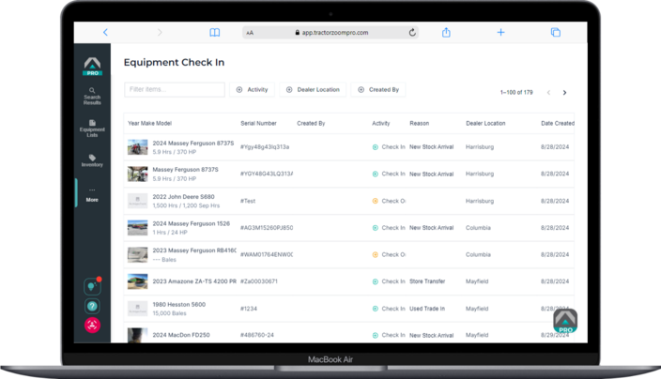Reload the page with the refresh icon
This screenshot has width=661, height=379.
[x=412, y=33]
